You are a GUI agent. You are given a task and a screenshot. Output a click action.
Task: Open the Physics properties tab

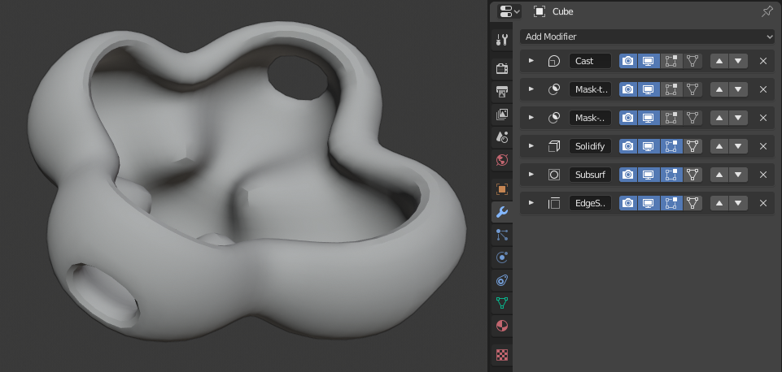click(x=502, y=258)
